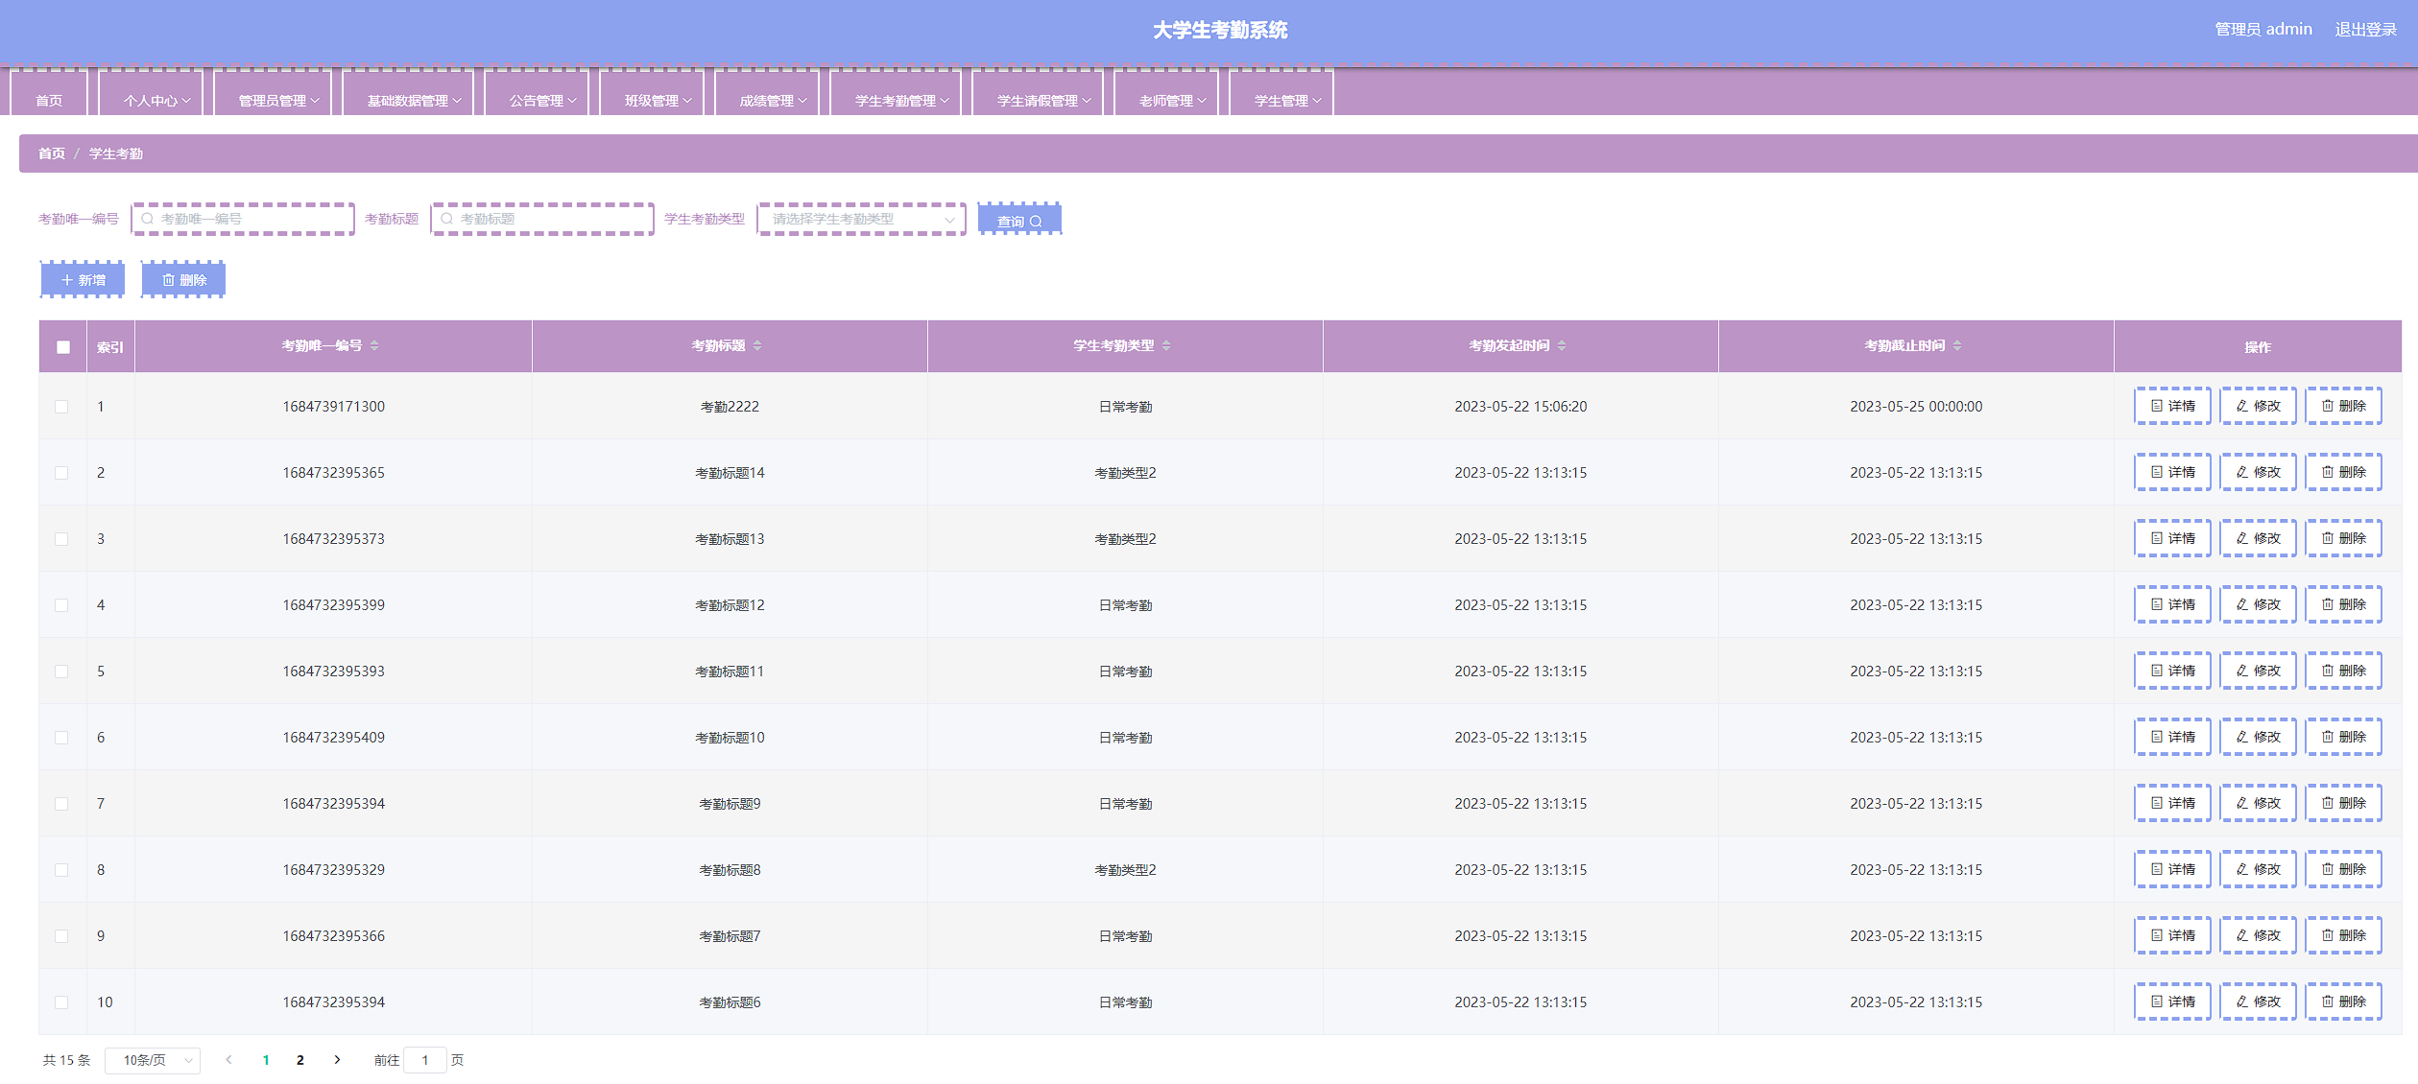The width and height of the screenshot is (2418, 1084).
Task: Sort by 考勤截止时间 column arrows
Action: coord(1957,345)
